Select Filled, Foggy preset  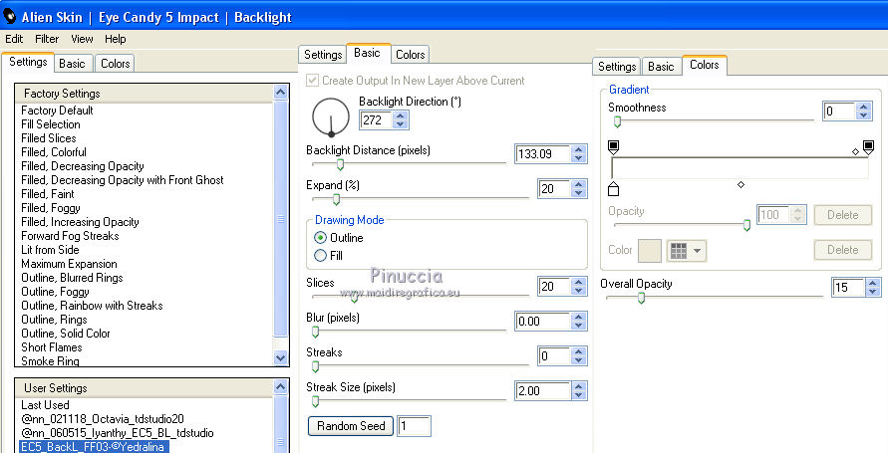pyautogui.click(x=51, y=208)
